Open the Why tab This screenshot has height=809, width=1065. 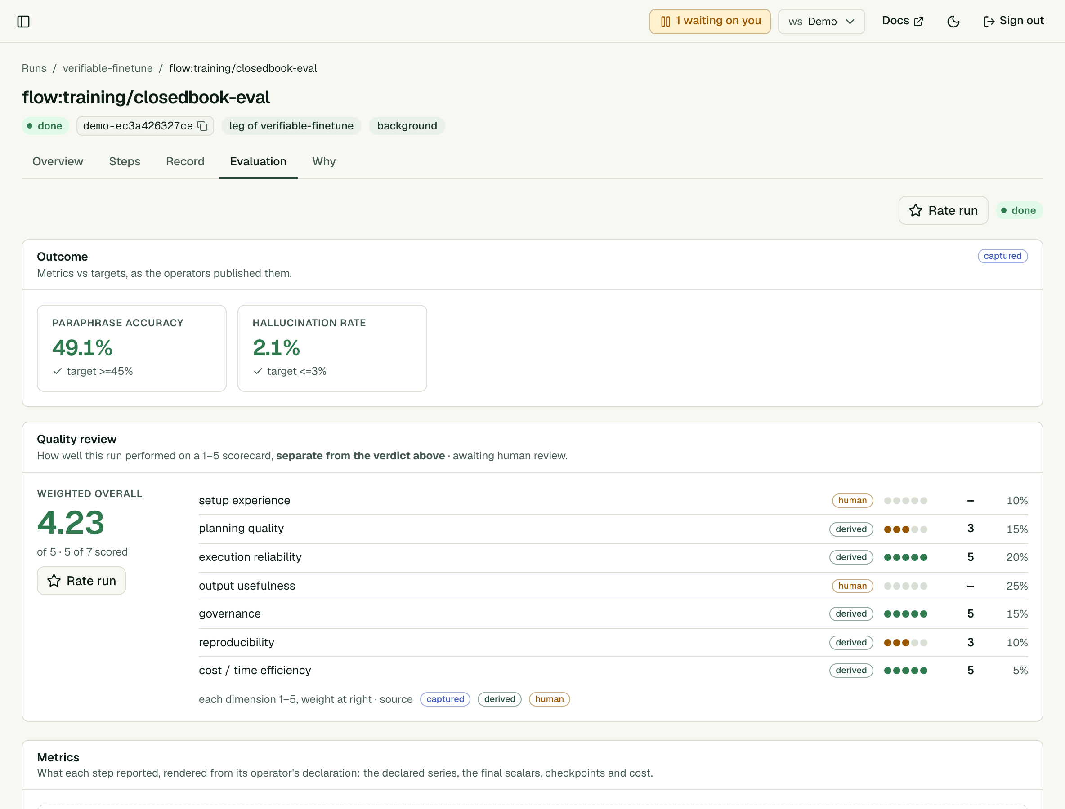pos(324,161)
